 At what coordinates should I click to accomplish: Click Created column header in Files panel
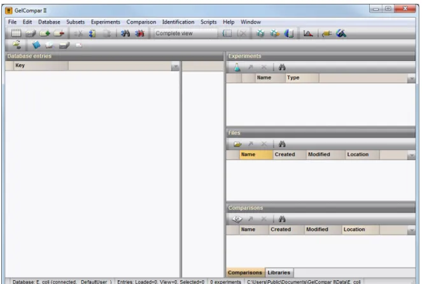(x=290, y=154)
